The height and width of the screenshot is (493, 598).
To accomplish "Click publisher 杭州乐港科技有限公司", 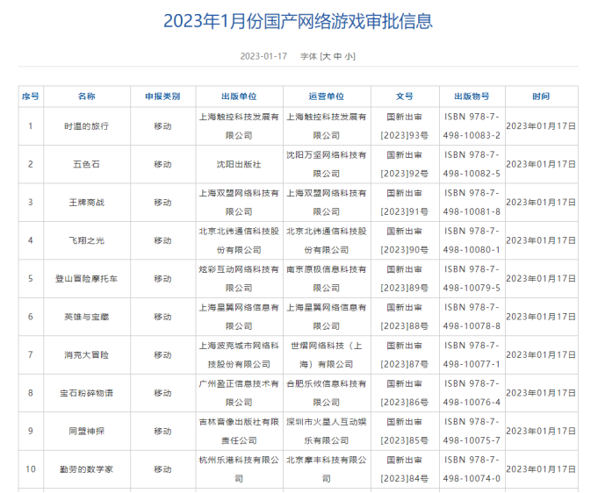I will [x=239, y=469].
